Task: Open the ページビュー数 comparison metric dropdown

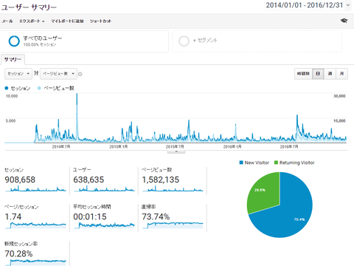Action: pyautogui.click(x=58, y=74)
